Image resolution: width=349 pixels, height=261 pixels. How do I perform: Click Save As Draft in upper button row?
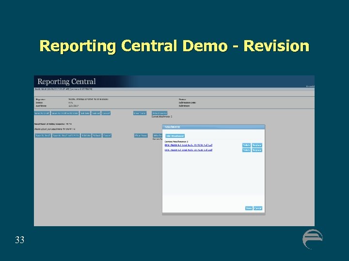pos(42,113)
